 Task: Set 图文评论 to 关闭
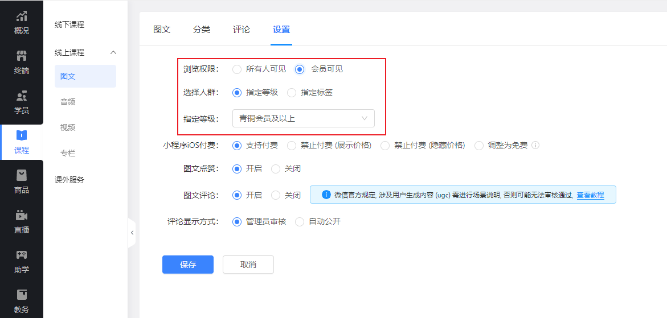[276, 195]
